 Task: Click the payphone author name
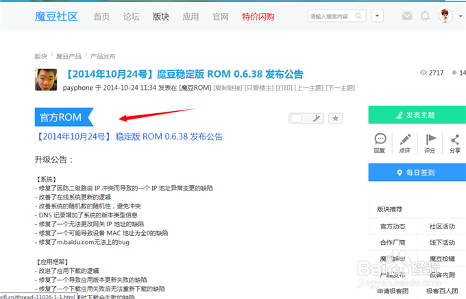point(78,88)
